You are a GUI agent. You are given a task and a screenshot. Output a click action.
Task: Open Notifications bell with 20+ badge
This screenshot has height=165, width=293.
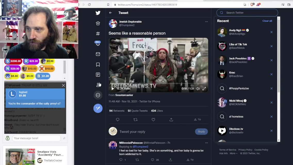pyautogui.click(x=98, y=43)
